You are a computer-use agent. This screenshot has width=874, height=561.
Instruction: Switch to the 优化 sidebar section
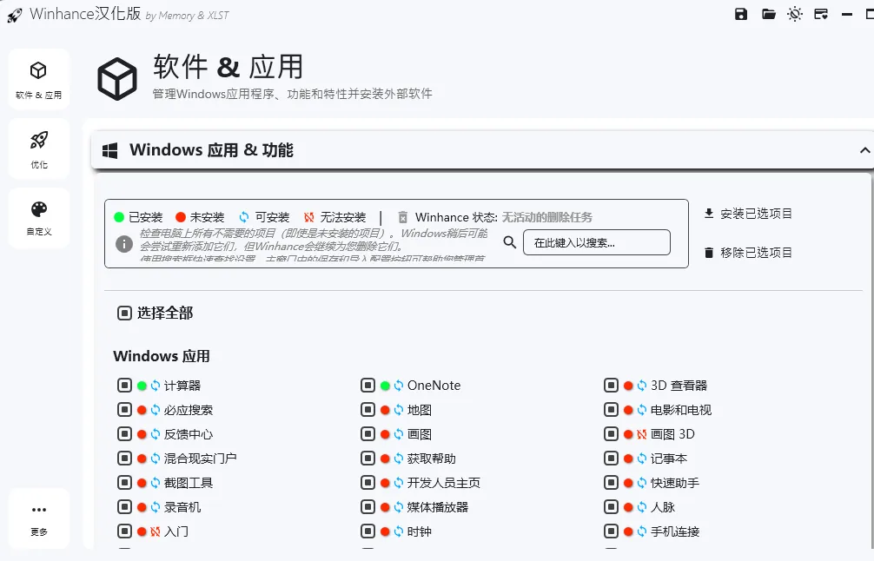pyautogui.click(x=38, y=148)
